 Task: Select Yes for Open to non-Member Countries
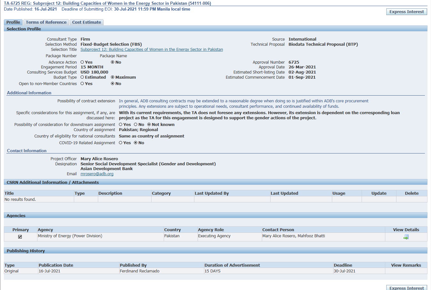point(82,84)
